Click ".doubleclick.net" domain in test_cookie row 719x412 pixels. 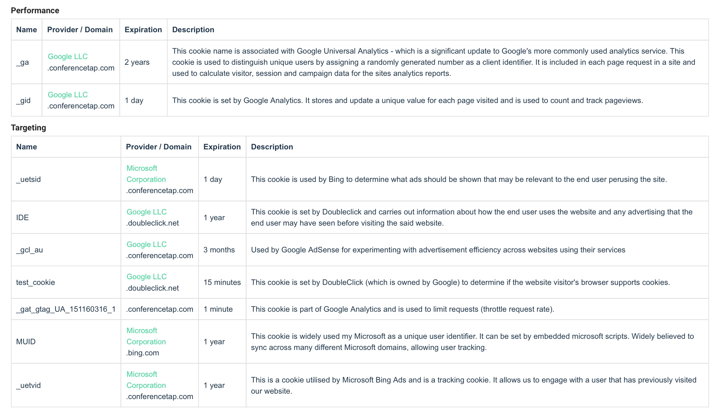coord(152,288)
